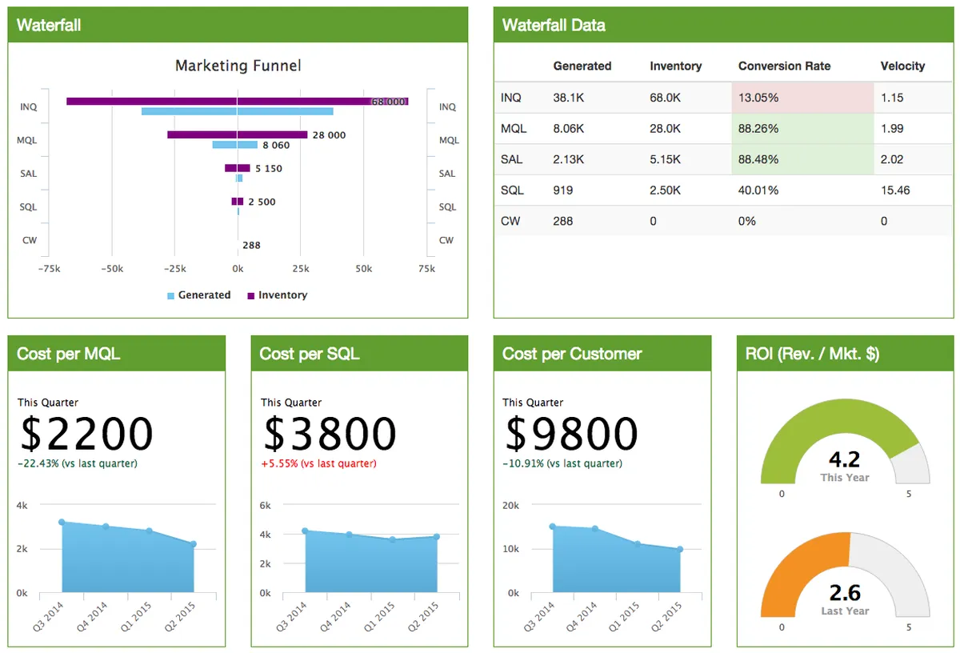Viewport: 960px width, 653px height.
Task: Click the purple Inventory legend color swatch
Action: [x=251, y=296]
